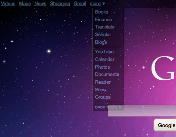Click the Google Search button
The width and height of the screenshot is (176, 137).
(x=165, y=125)
